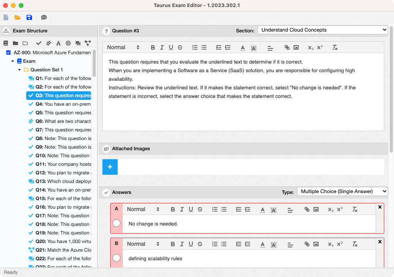This screenshot has width=394, height=277.
Task: Open the Section dropdown
Action: 322,30
